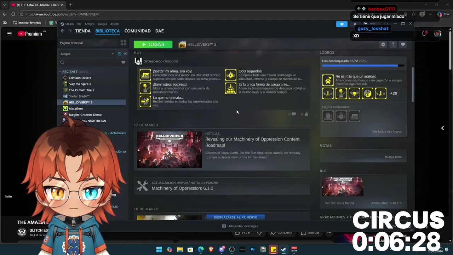Open SrDeepardo's profile avatar
This screenshot has width=453, height=255.
tap(138, 61)
